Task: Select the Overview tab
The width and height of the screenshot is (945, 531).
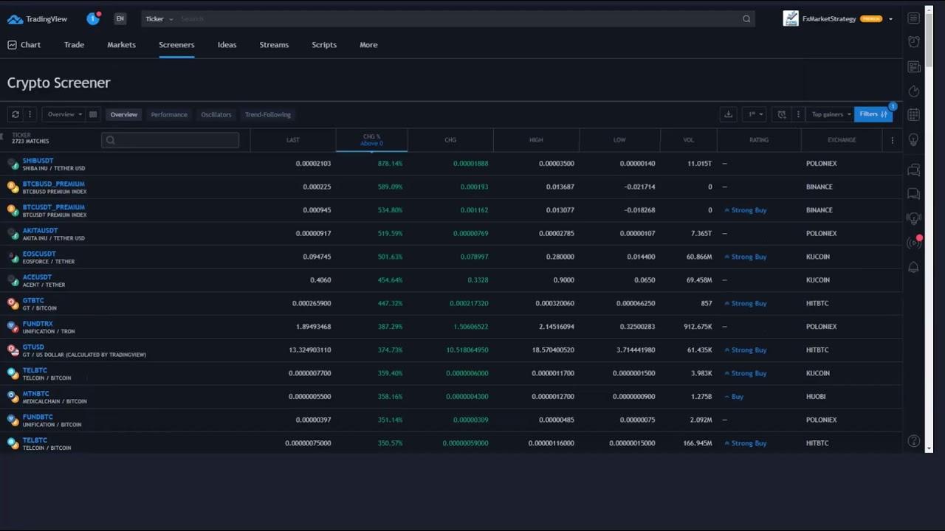Action: tap(124, 114)
